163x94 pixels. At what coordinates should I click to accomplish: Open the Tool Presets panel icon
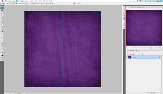[x=124, y=12]
